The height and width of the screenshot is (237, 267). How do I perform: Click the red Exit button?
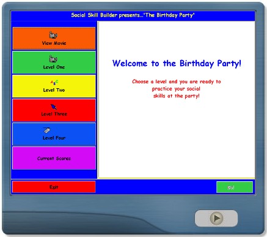54,187
